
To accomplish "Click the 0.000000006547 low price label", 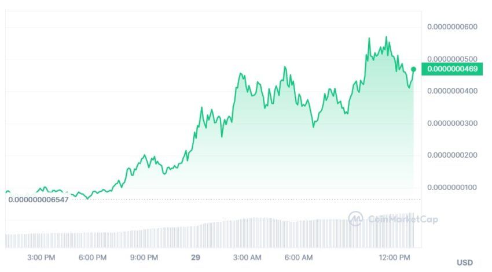I will [38, 200].
